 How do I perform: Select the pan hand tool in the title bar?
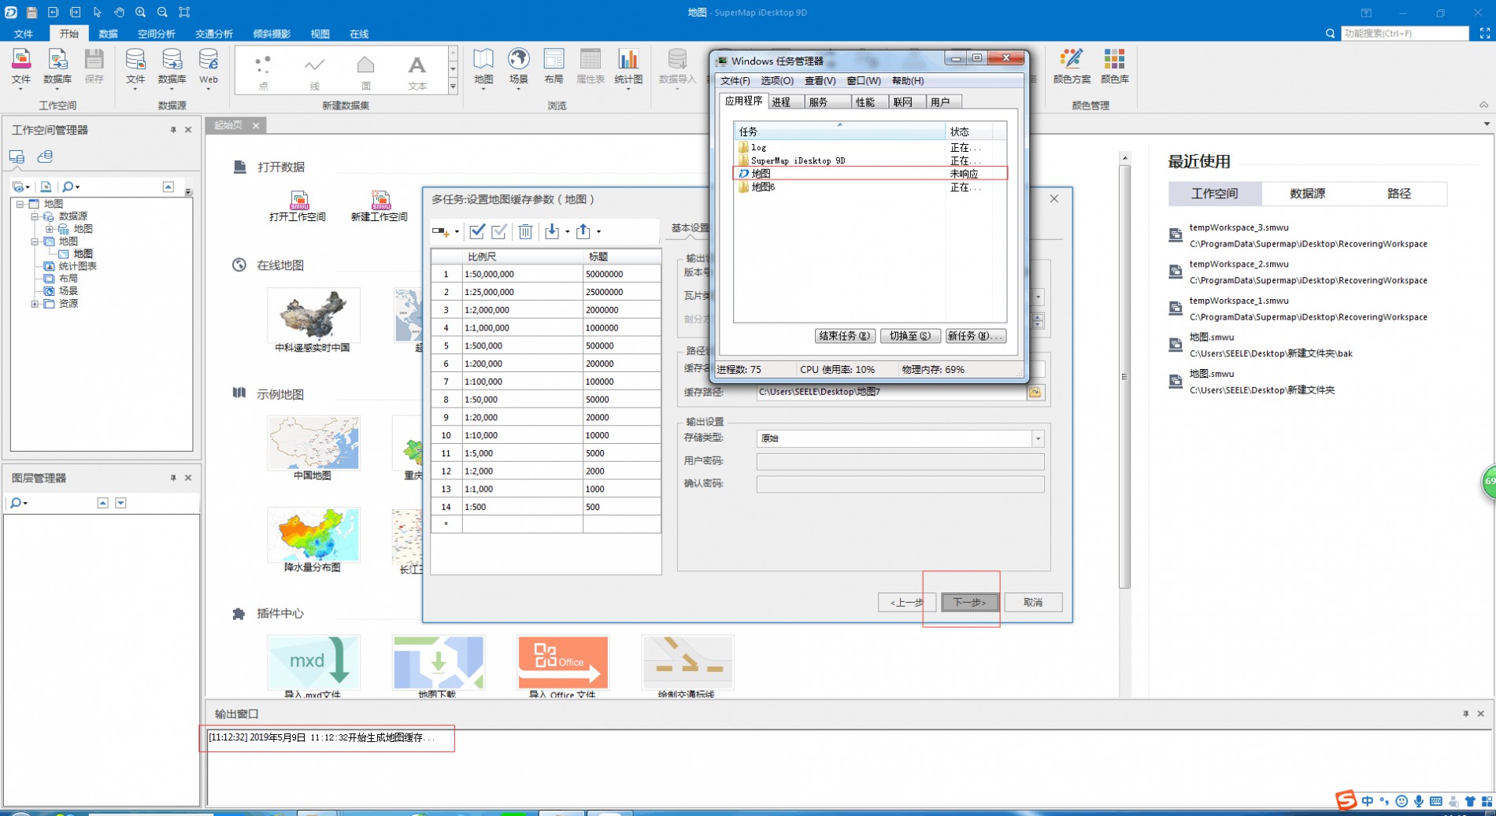[x=119, y=12]
